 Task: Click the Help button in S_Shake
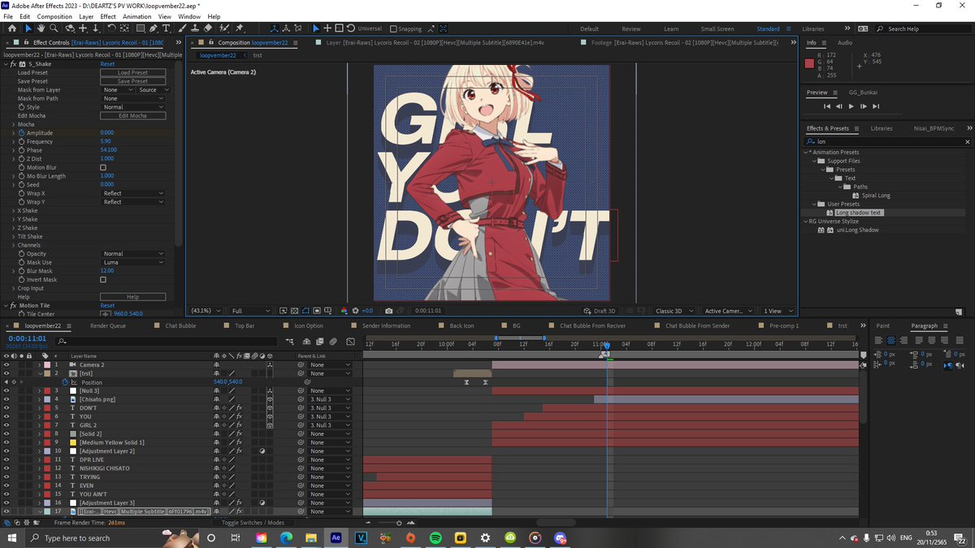tap(132, 297)
